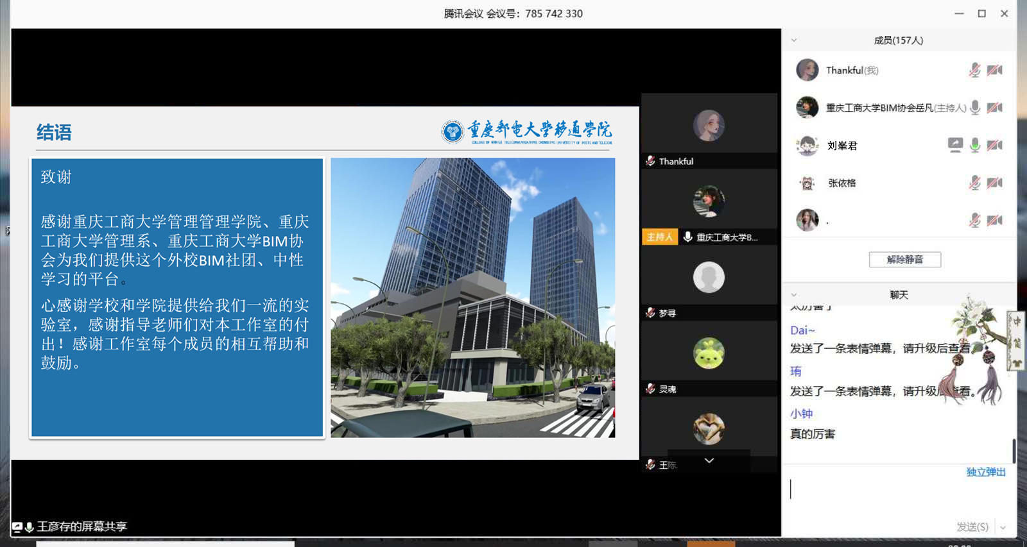Click the host 岳凡's microphone icon
This screenshot has width=1027, height=547.
(975, 108)
